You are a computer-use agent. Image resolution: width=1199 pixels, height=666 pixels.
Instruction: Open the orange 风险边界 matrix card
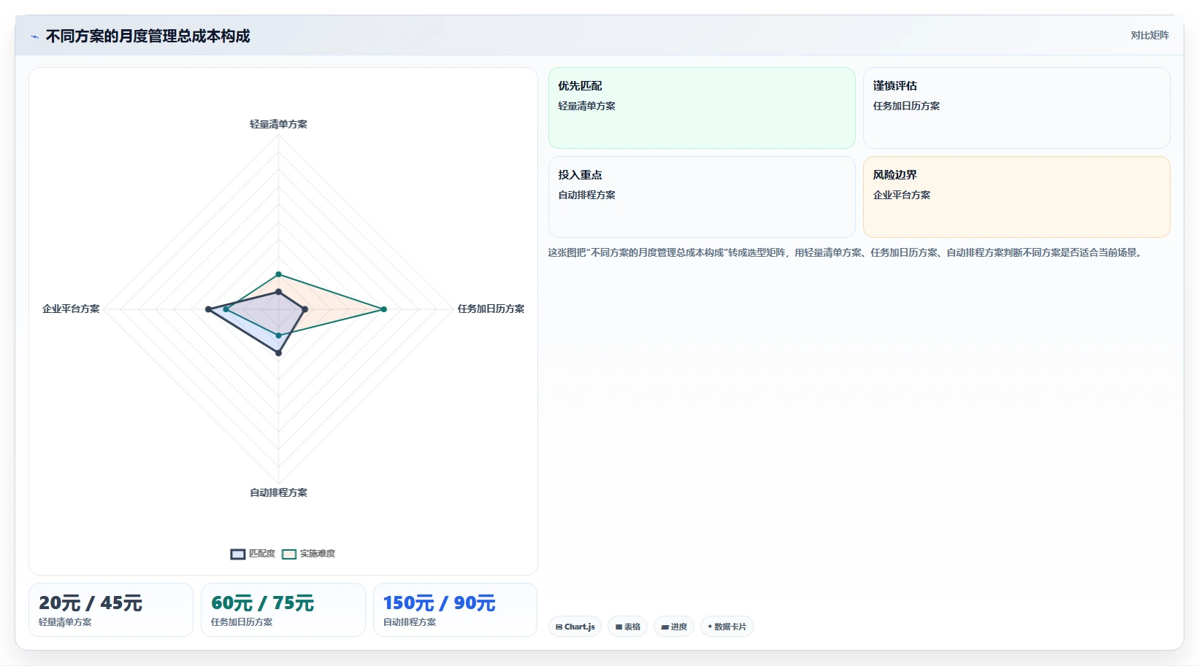click(x=1016, y=197)
